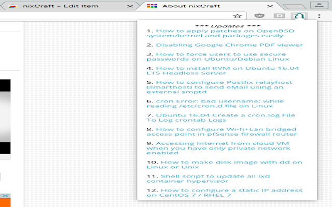Toggle the nixCraft penguin extension popup
Viewport: 332px width, 207px height.
299,16
